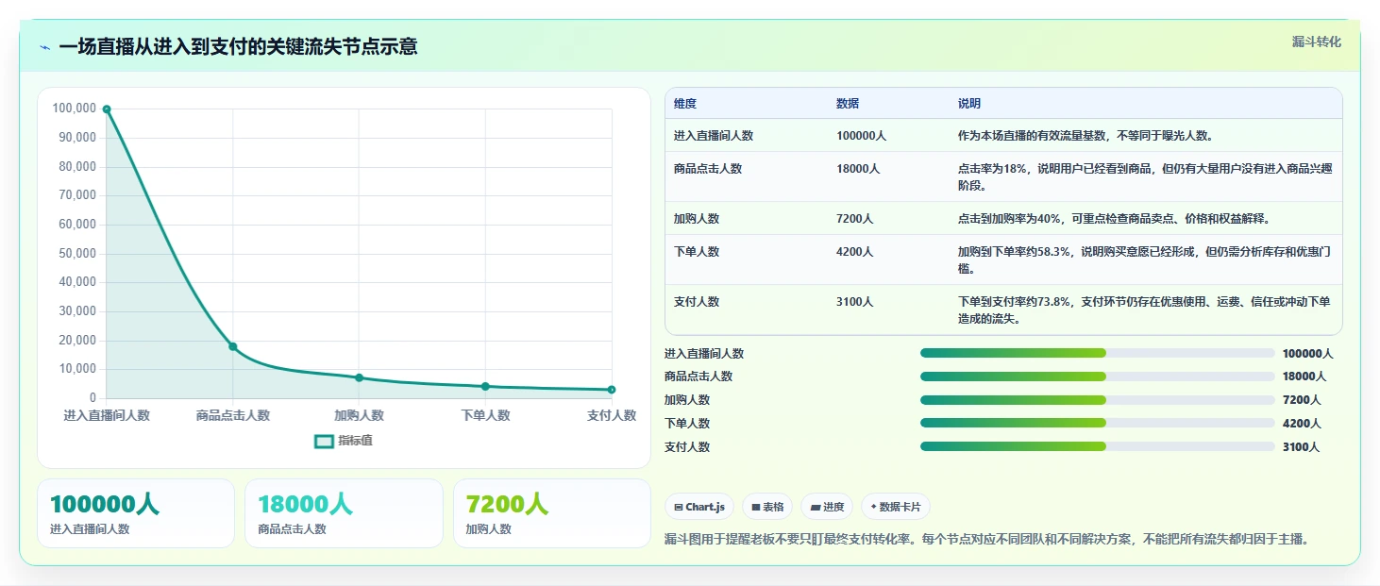Click the 7200人 value in the table
The width and height of the screenshot is (1380, 586).
[x=855, y=219]
